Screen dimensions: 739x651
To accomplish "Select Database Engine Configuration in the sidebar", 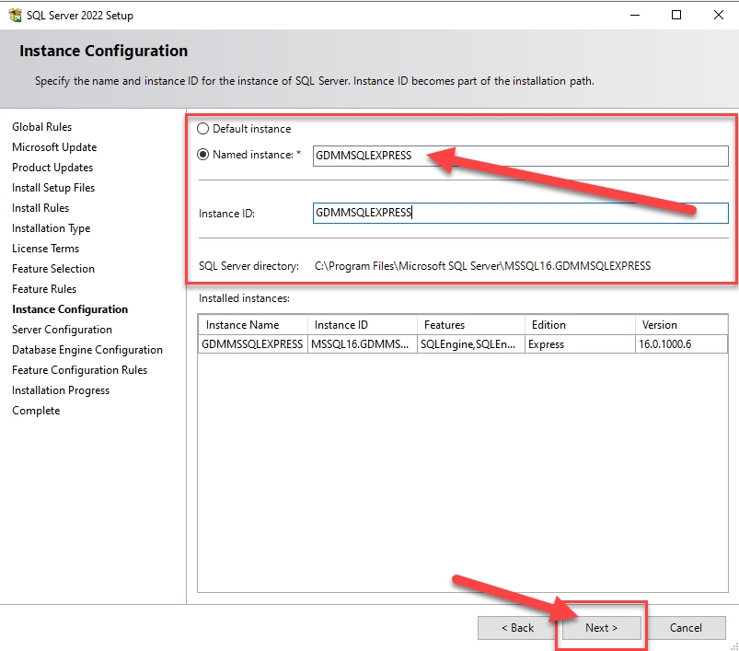I will 87,350.
